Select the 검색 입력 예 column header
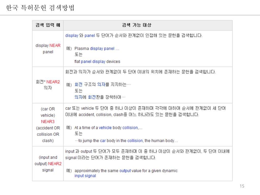 pos(48,25)
